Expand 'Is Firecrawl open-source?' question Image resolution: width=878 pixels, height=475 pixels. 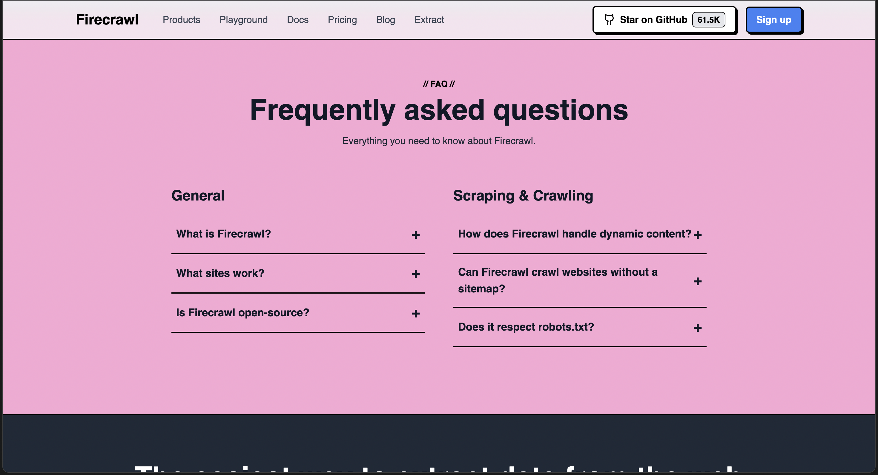(242, 313)
